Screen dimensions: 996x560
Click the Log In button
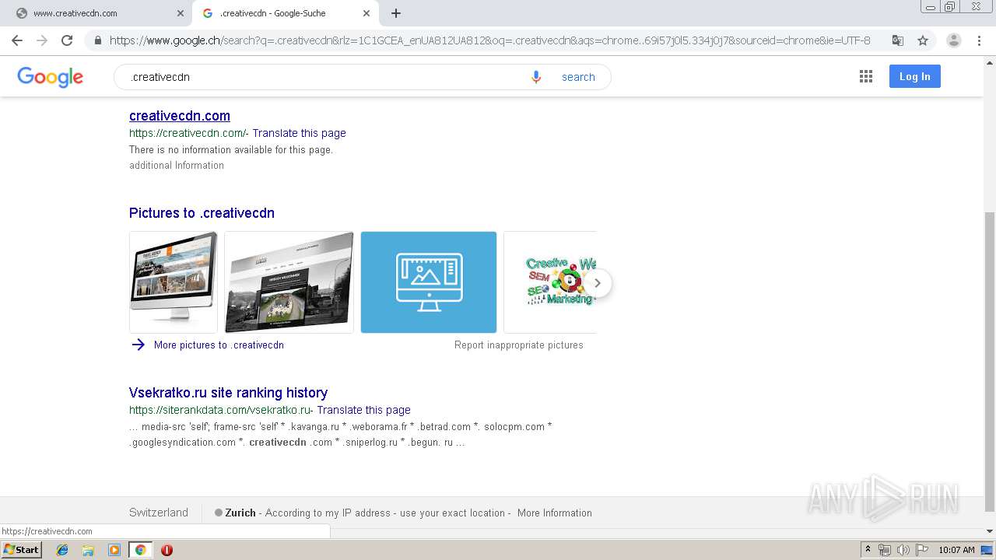915,76
